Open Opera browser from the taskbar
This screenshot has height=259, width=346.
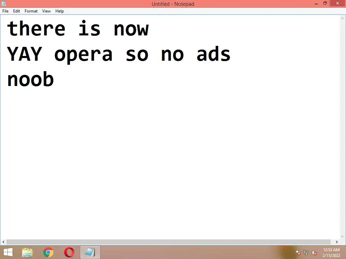click(x=69, y=252)
